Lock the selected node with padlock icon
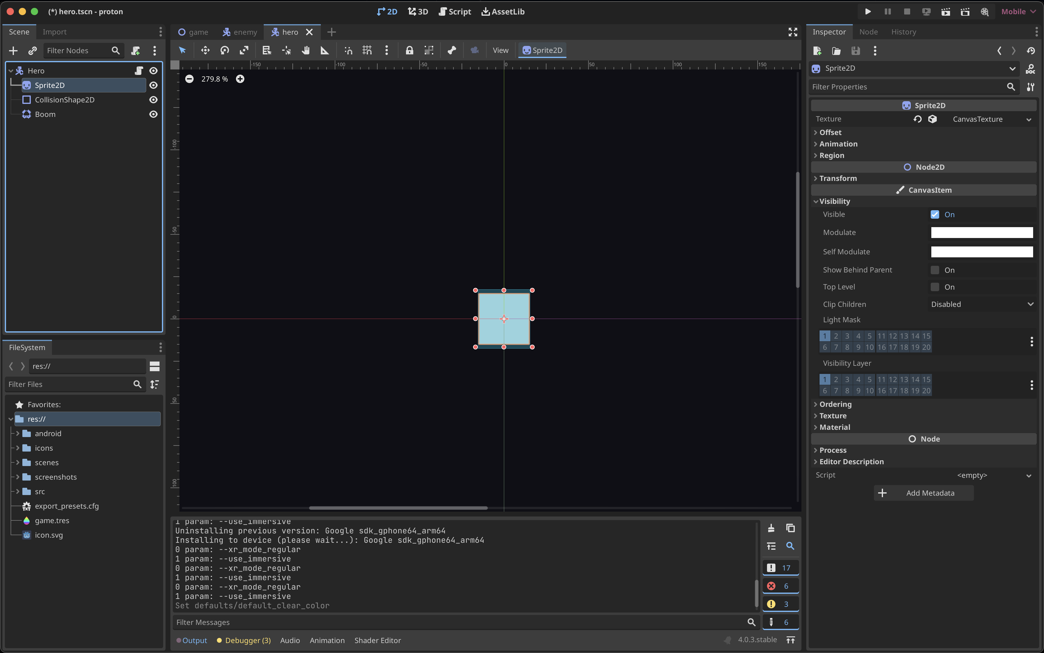This screenshot has width=1044, height=653. tap(410, 50)
